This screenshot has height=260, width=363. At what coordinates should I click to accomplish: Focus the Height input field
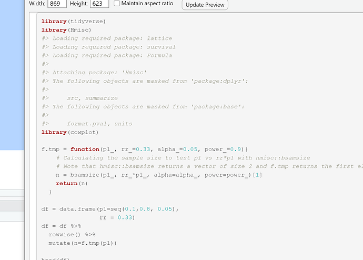[99, 4]
